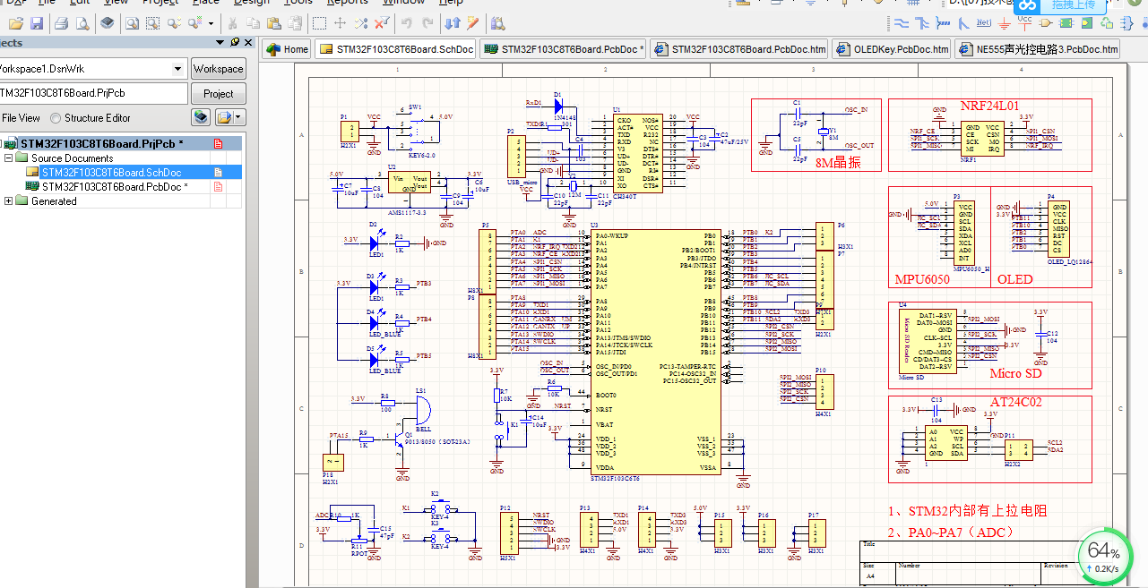Image resolution: width=1148 pixels, height=588 pixels.
Task: Place a GND power port
Action: click(1004, 23)
